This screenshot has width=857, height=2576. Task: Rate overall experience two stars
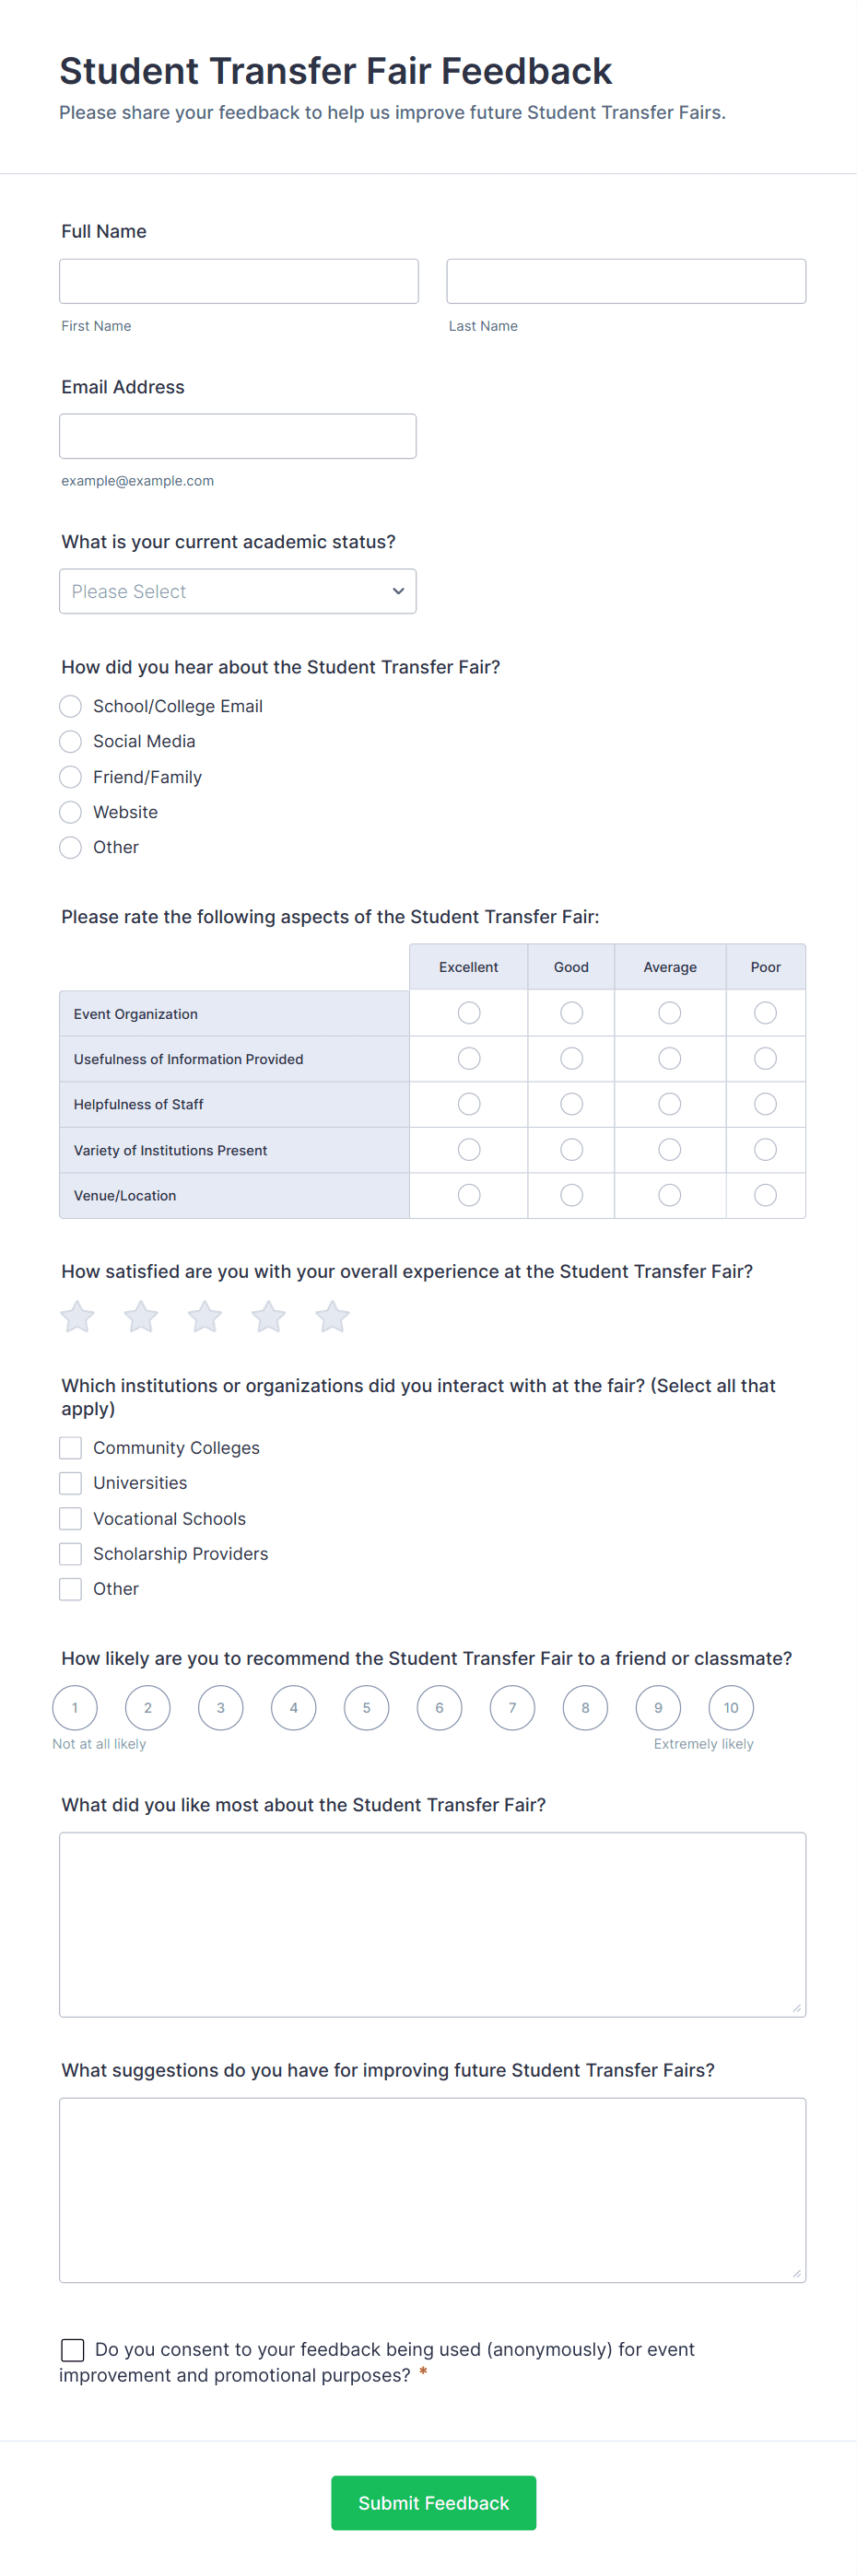coord(141,1316)
